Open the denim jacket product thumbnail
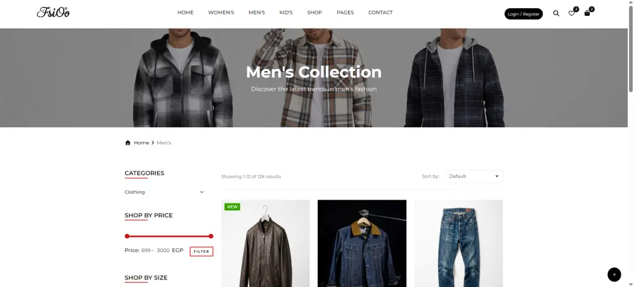 pyautogui.click(x=362, y=243)
